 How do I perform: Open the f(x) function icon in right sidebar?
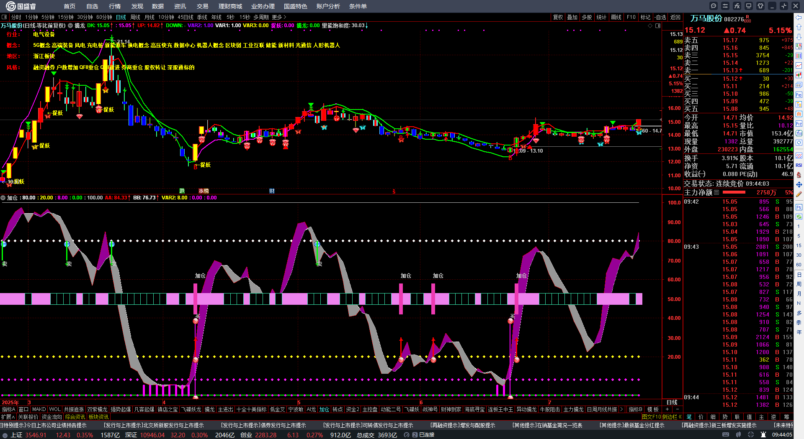pyautogui.click(x=799, y=133)
